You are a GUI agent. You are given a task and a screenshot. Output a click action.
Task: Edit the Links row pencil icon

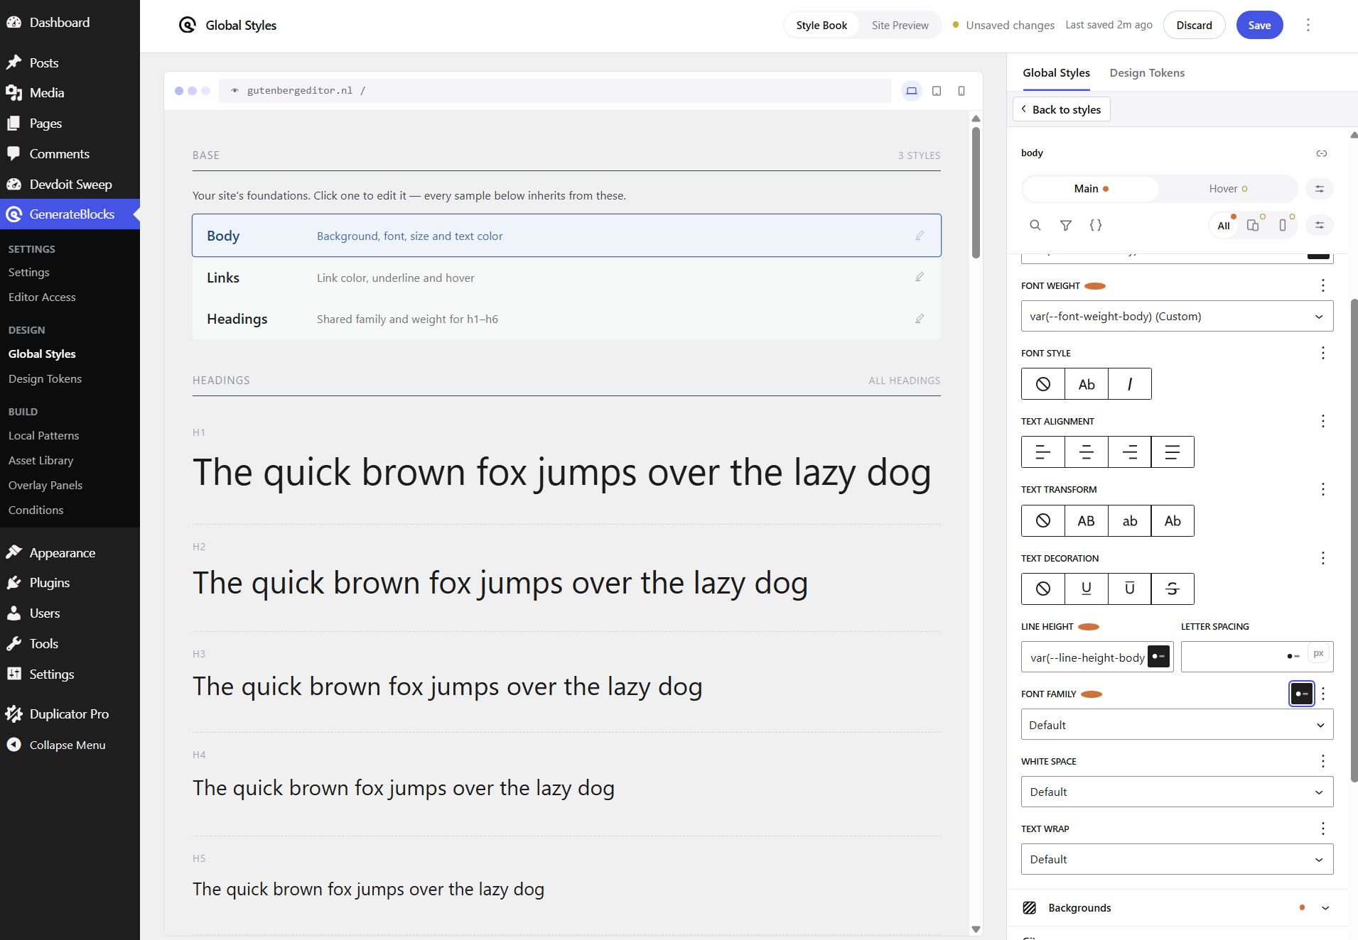(x=920, y=277)
